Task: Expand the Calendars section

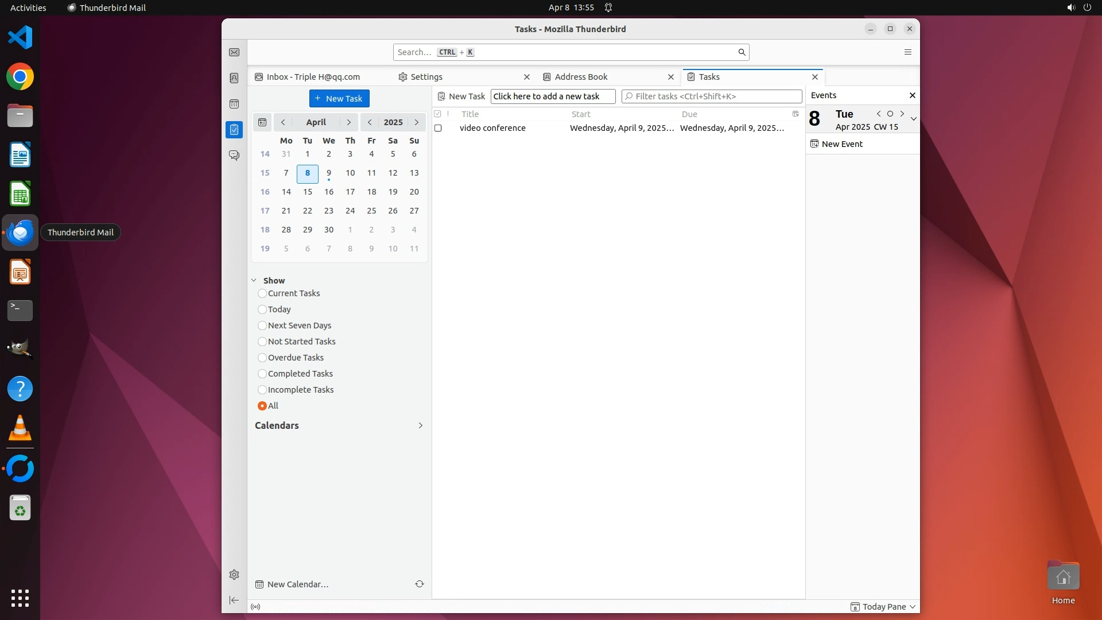Action: pos(420,425)
